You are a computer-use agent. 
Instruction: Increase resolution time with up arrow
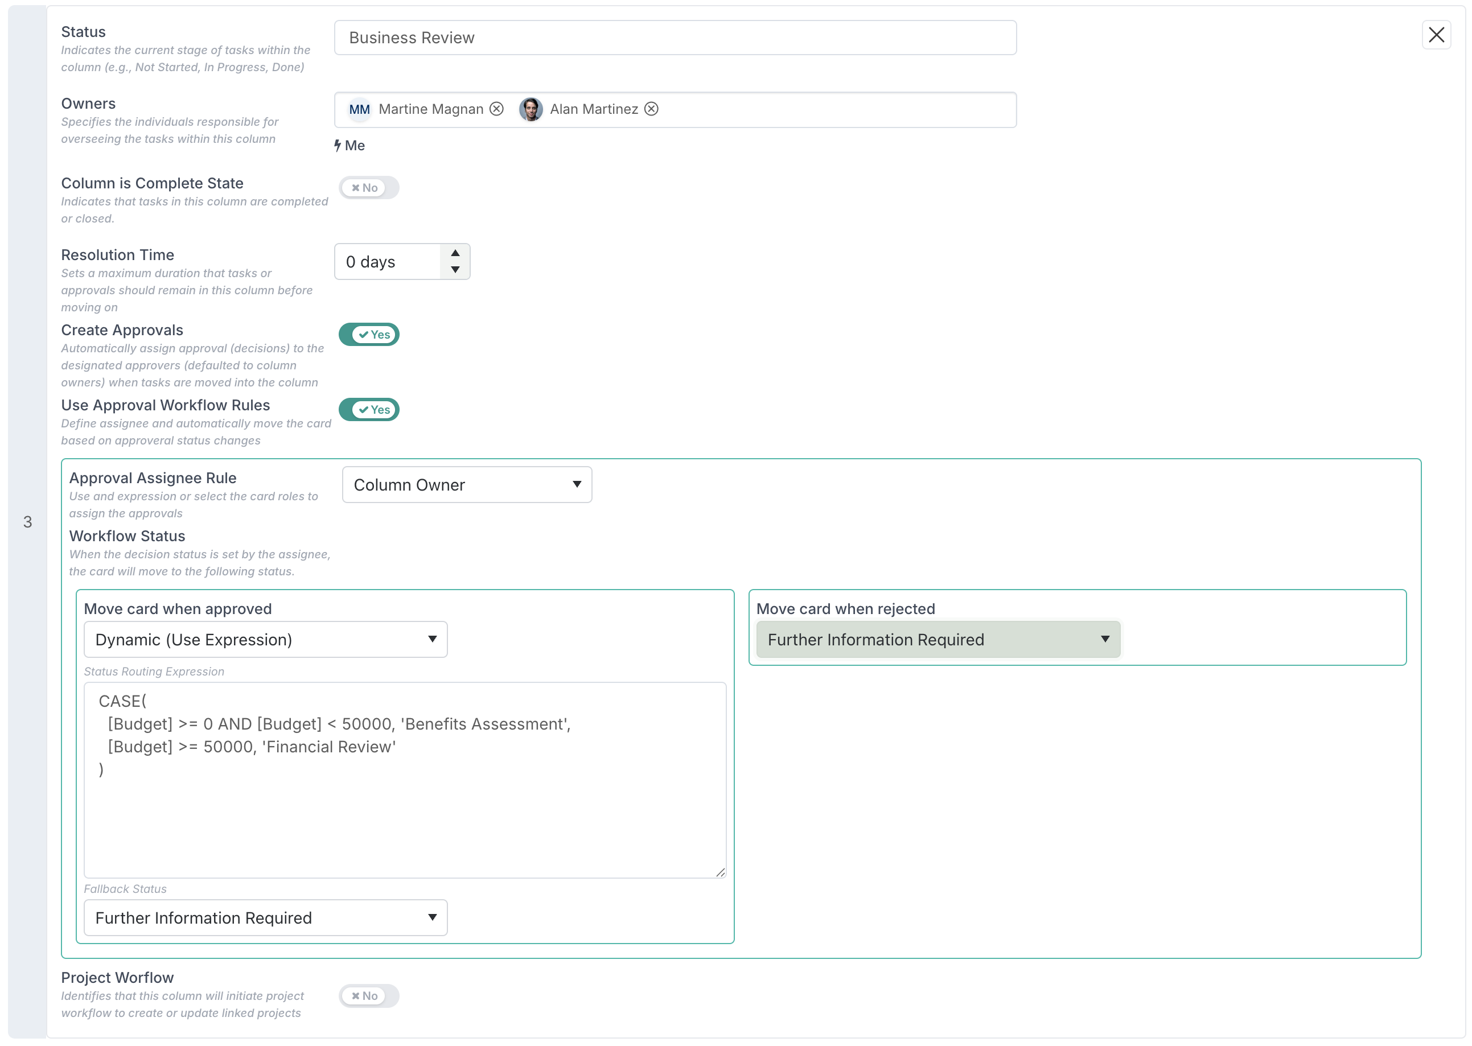pyautogui.click(x=455, y=253)
